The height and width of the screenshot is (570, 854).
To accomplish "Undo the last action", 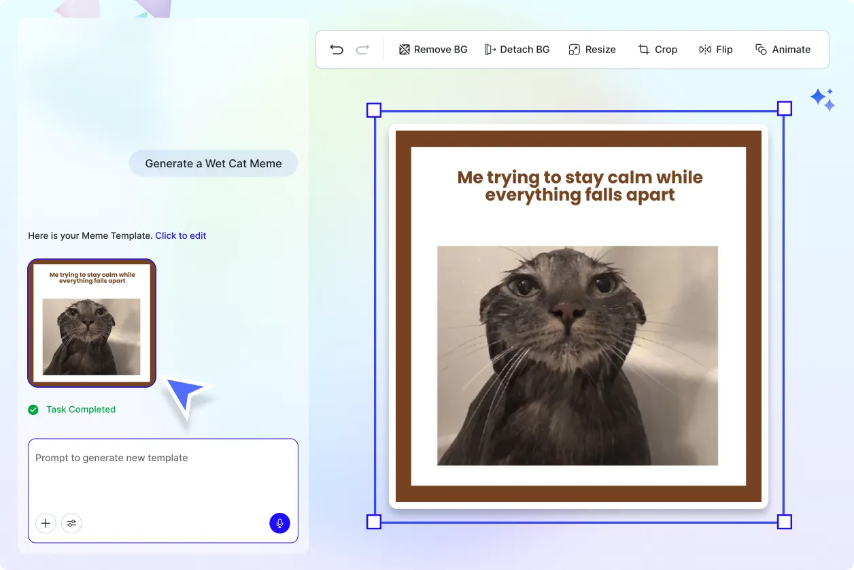I will pyautogui.click(x=337, y=49).
